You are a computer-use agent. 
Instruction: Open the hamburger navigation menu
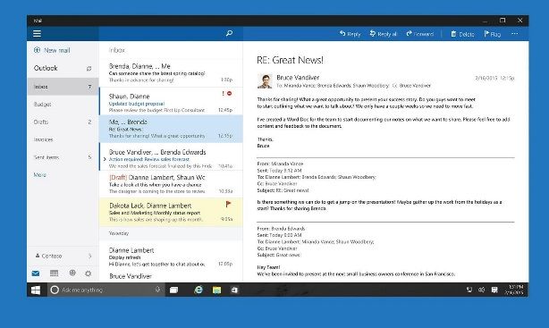pyautogui.click(x=37, y=34)
